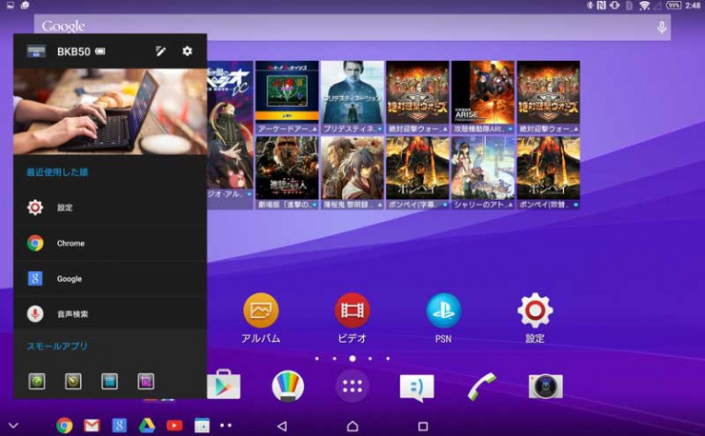Launch the green browser small app
The height and width of the screenshot is (436, 705).
37,382
